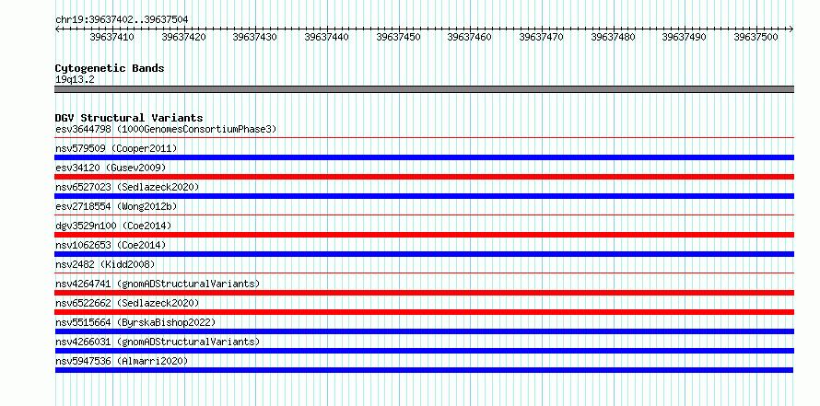Click the gray 19q13.2 cytoband bar
Image resolution: width=820 pixels, height=406 pixels.
point(424,89)
